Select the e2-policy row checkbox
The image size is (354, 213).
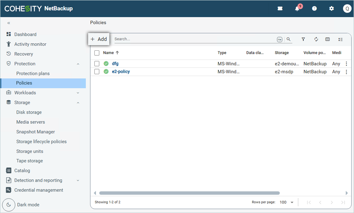97,72
